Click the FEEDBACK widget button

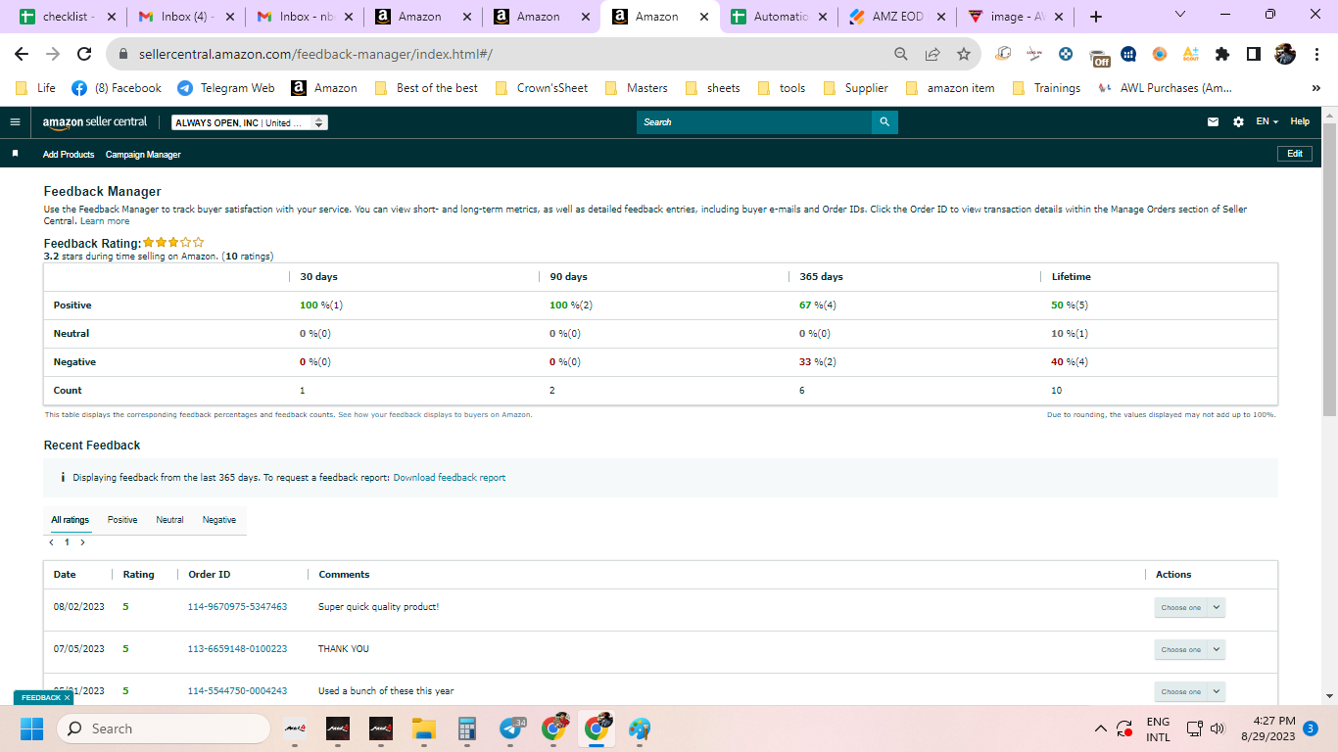pyautogui.click(x=41, y=698)
